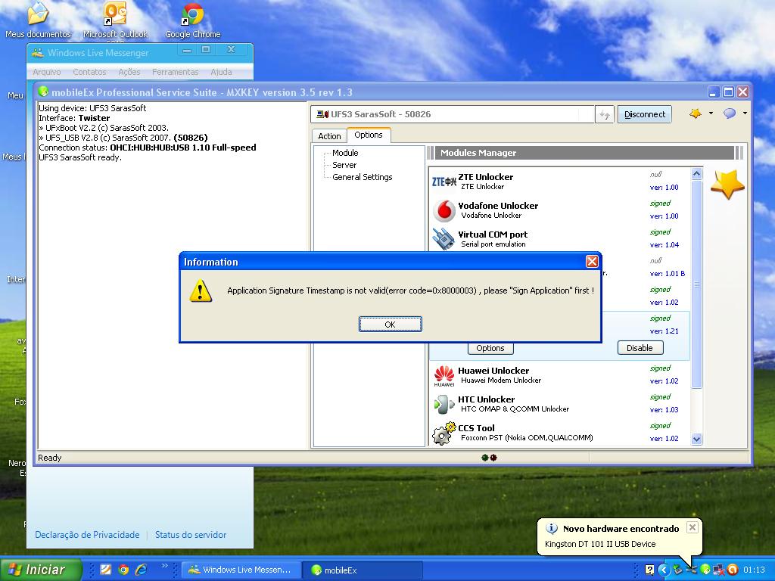The height and width of the screenshot is (581, 775).
Task: Click the mobileEx taskbar button
Action: point(363,570)
